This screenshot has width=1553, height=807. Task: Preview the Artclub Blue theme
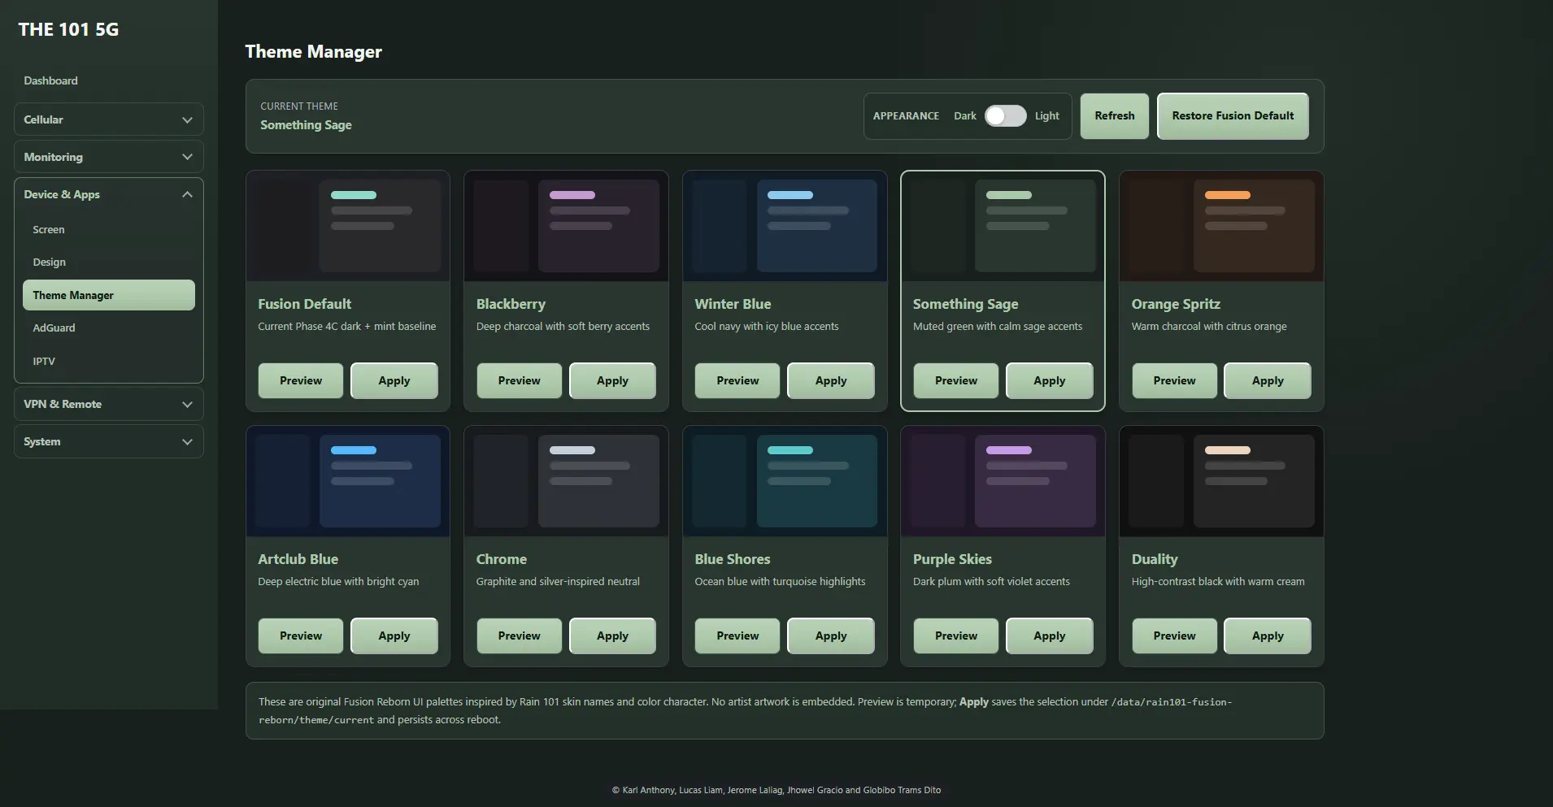tap(301, 636)
